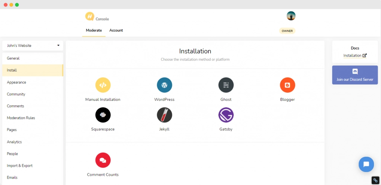Click the Hyvor Talk logo
Screen dimensions: 381x185
point(90,16)
